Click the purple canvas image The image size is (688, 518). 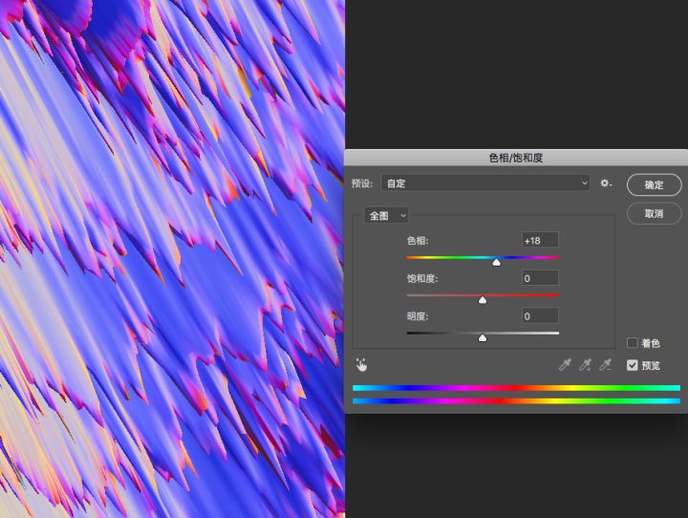pos(172,259)
